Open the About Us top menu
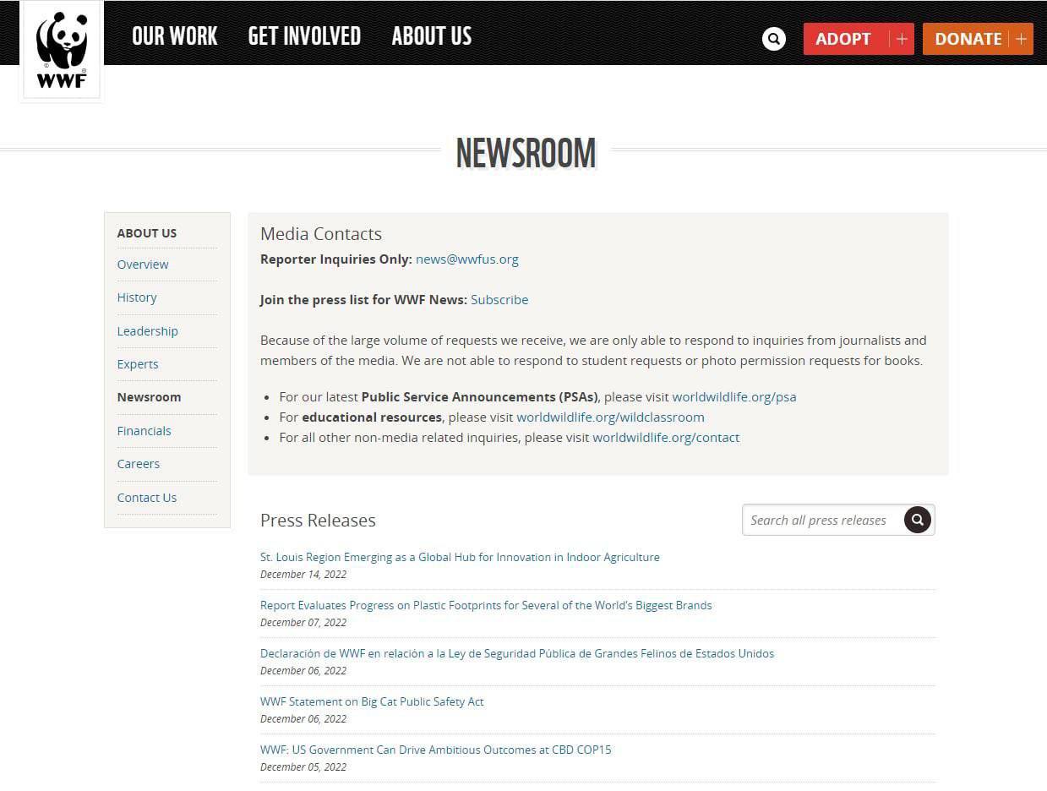The width and height of the screenshot is (1047, 791). pyautogui.click(x=432, y=36)
